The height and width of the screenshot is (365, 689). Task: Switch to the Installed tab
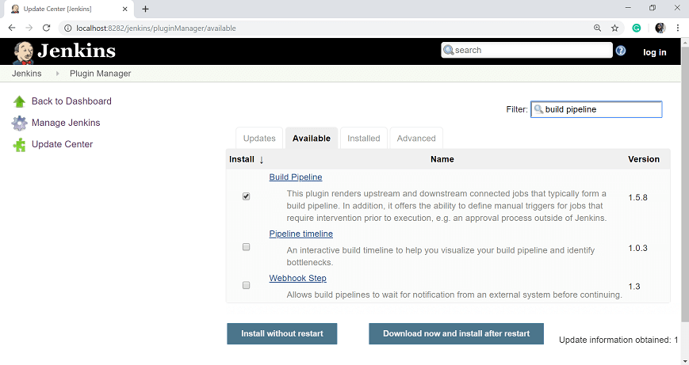click(x=363, y=139)
